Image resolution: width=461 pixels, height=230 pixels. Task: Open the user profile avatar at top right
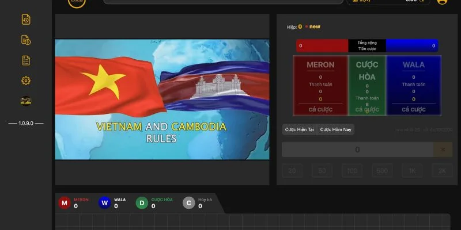click(442, 1)
